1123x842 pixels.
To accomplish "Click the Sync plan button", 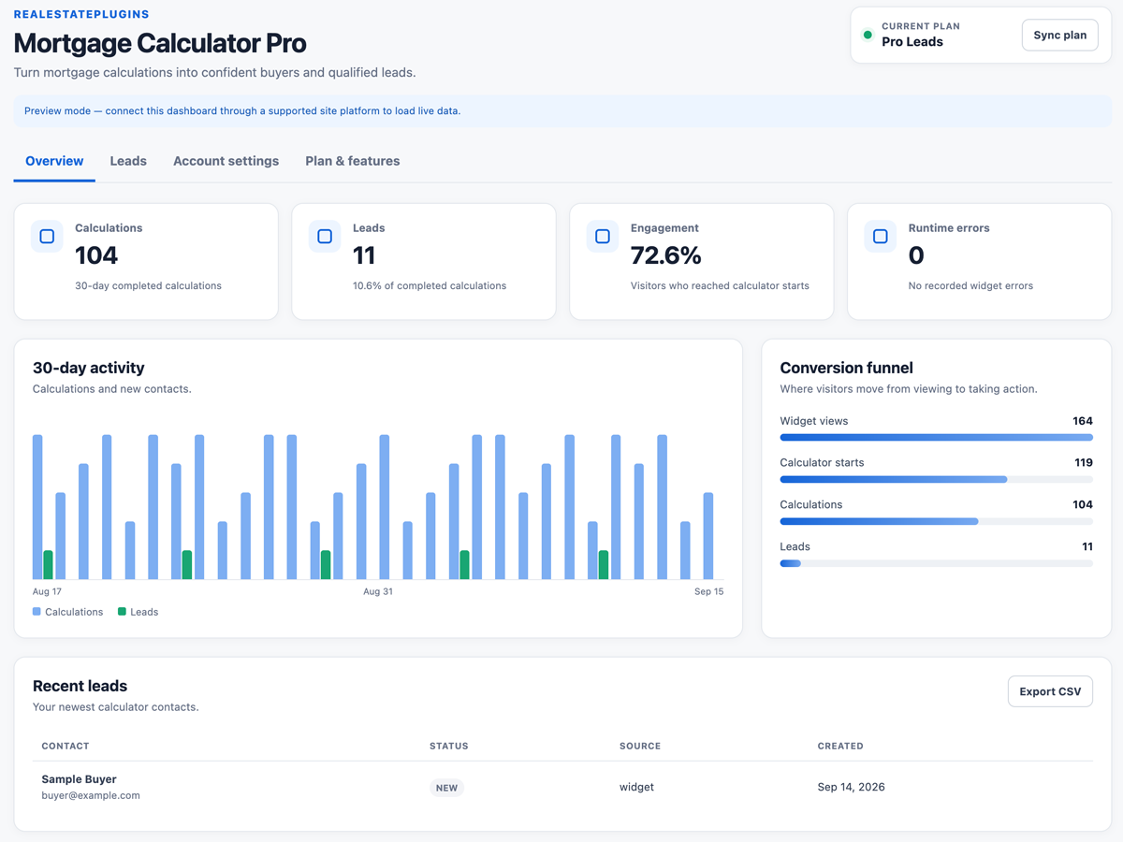I will click(1060, 36).
